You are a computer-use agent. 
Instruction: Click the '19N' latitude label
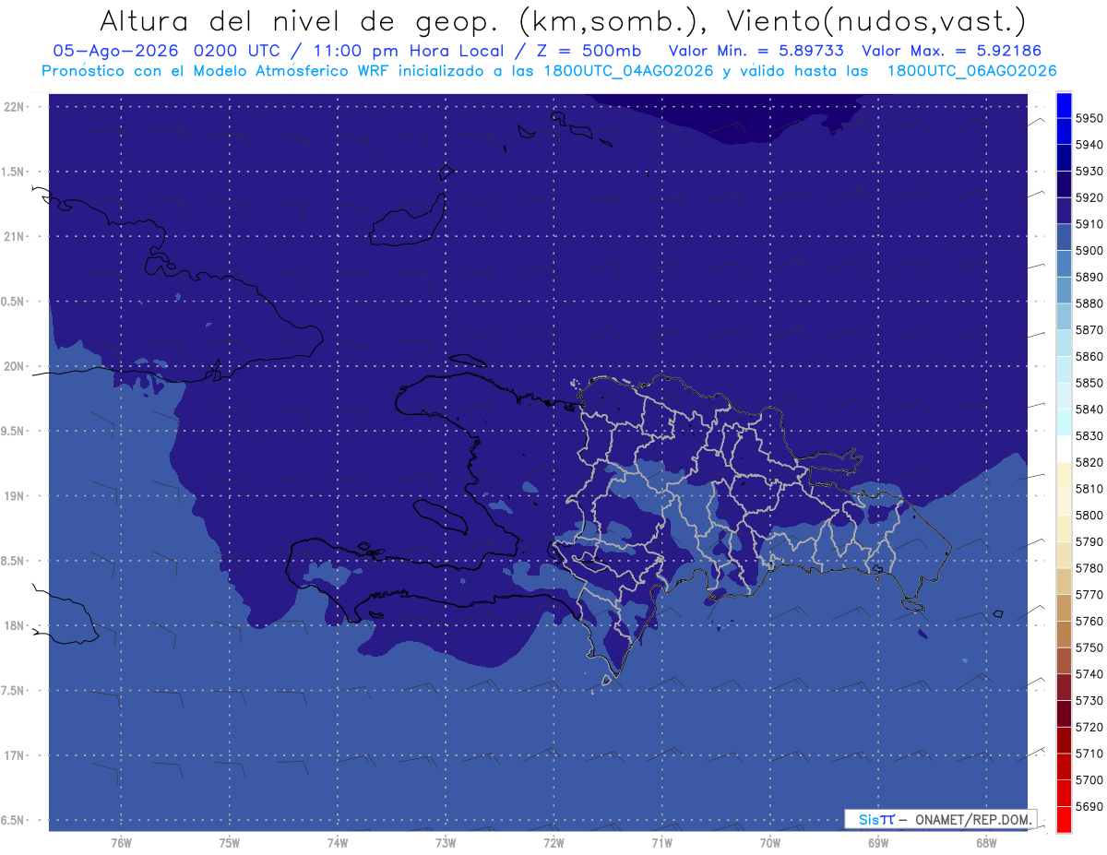[x=16, y=496]
